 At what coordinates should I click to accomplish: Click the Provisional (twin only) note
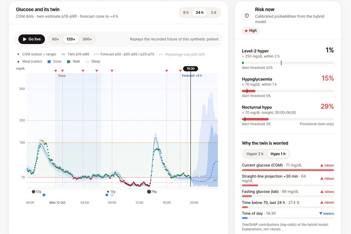pyautogui.click(x=317, y=124)
